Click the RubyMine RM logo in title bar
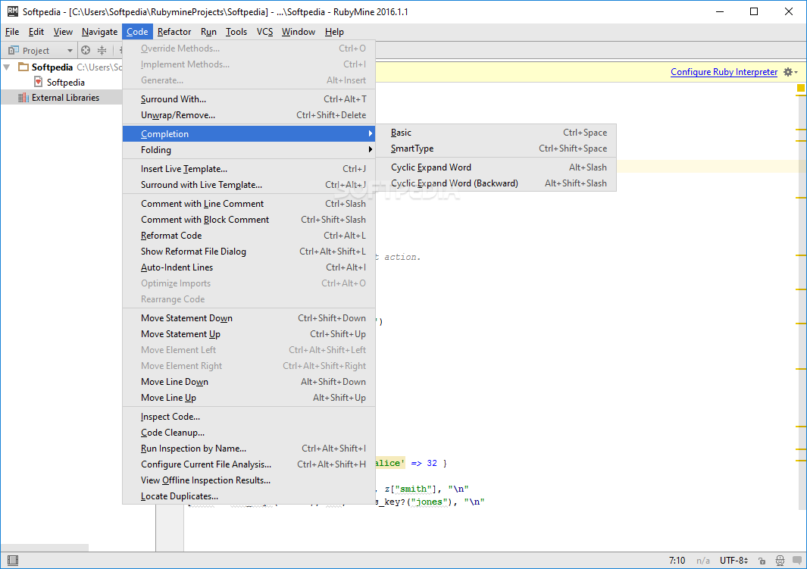The image size is (807, 569). tap(12, 11)
